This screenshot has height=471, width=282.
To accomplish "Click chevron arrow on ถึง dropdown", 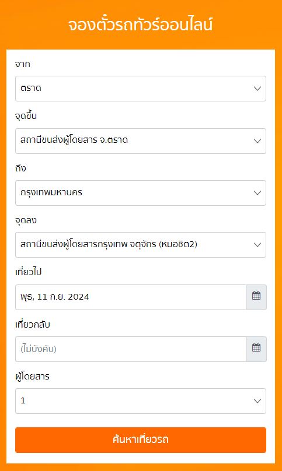I will click(257, 193).
